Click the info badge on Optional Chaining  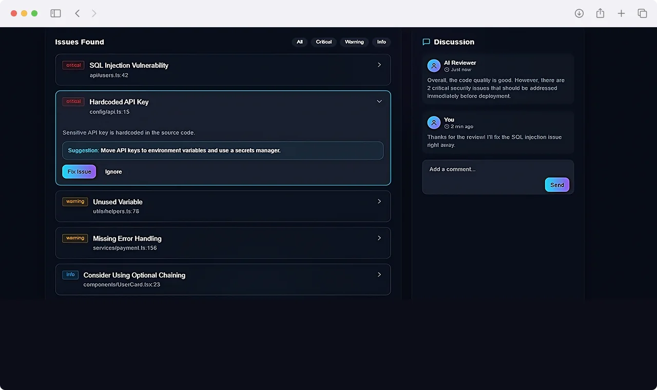click(70, 275)
